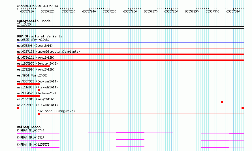Screen dimensions: 252x151
Task: Click esv3557362 (Boomsma2014) label
Action: coord(37,81)
